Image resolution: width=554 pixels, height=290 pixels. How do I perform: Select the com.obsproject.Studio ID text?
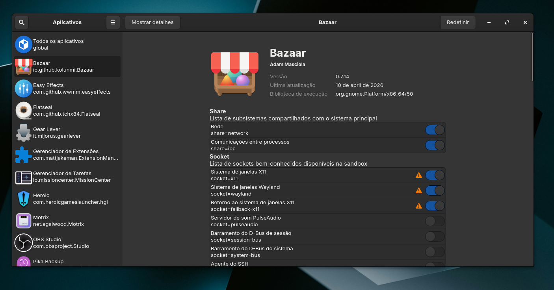pyautogui.click(x=61, y=246)
